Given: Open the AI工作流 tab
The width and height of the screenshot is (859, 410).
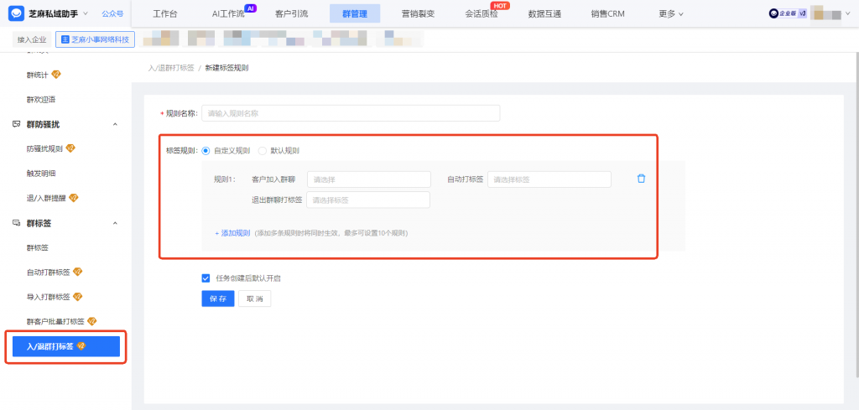Looking at the screenshot, I should pyautogui.click(x=228, y=13).
